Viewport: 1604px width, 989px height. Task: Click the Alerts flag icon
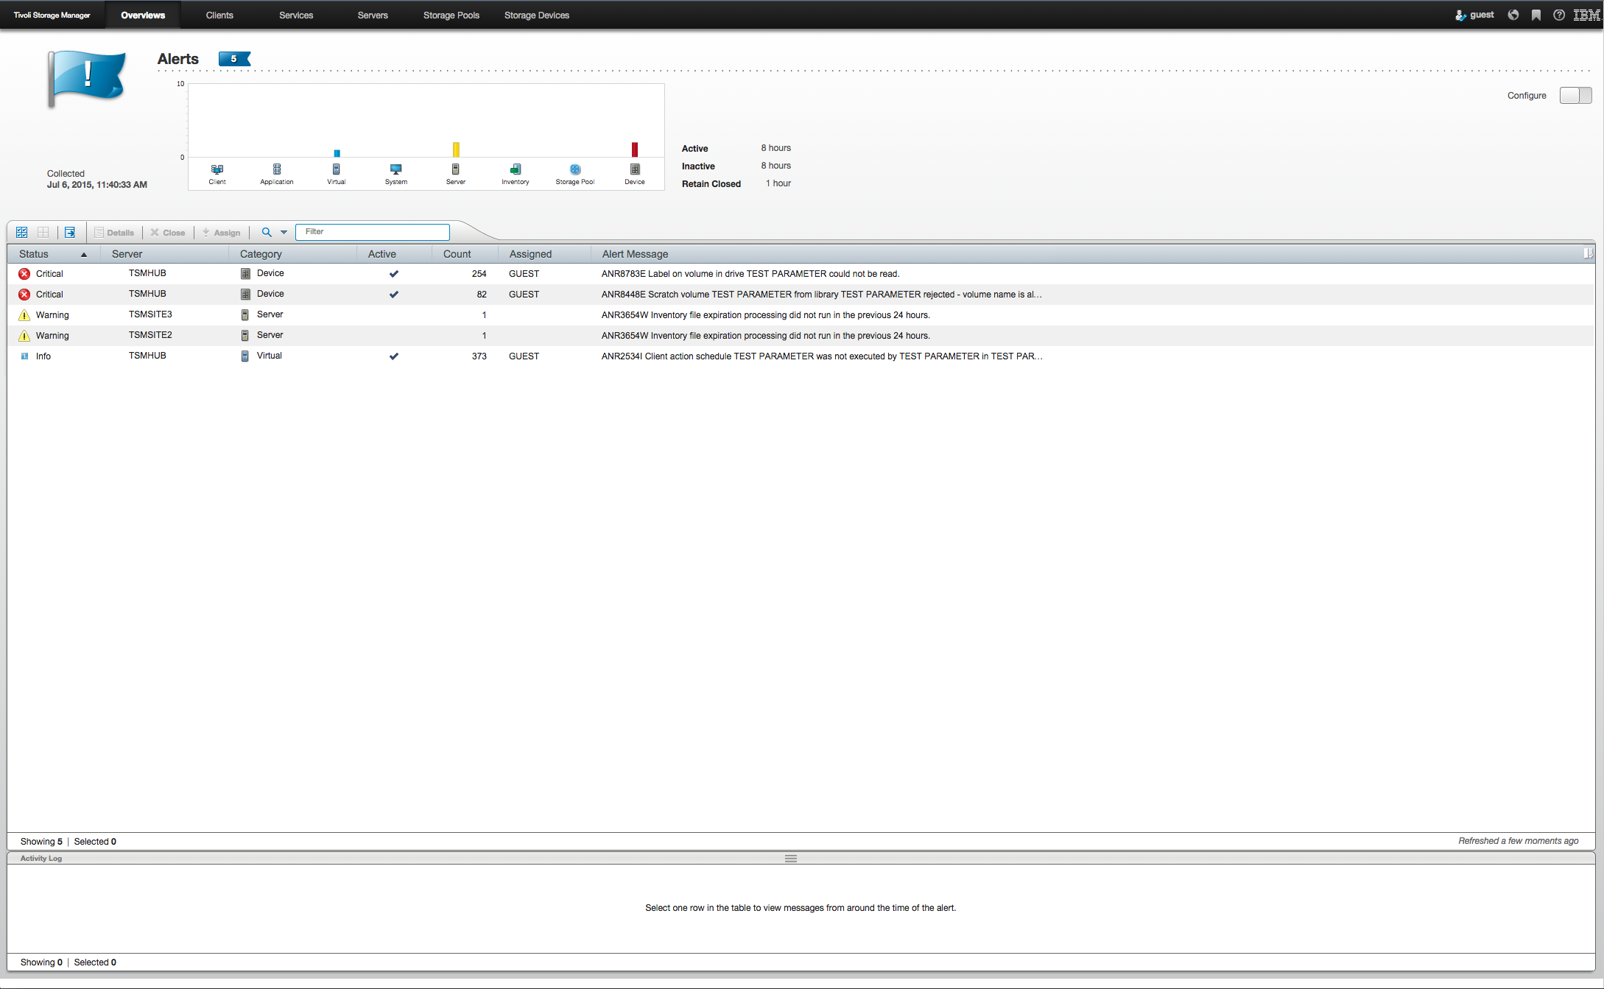pyautogui.click(x=86, y=78)
